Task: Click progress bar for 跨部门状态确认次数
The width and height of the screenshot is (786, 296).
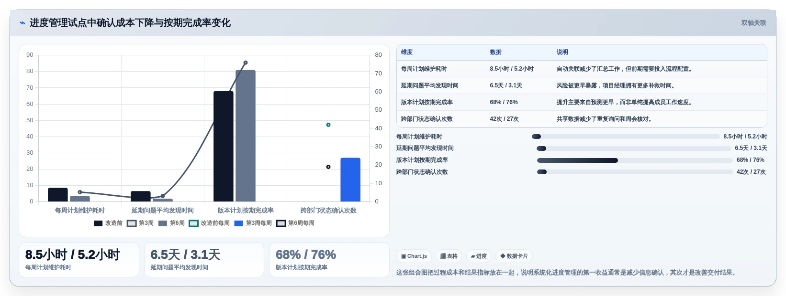Action: point(635,172)
